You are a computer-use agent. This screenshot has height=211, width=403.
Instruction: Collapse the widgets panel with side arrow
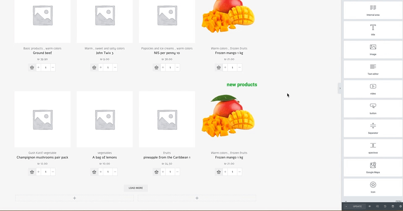340,88
